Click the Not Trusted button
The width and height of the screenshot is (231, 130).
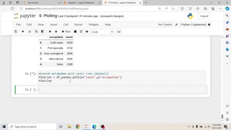(165, 25)
